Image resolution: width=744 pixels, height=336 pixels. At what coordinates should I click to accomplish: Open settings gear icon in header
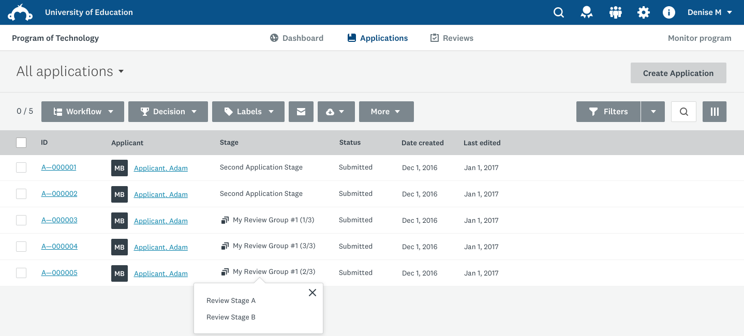click(x=643, y=12)
